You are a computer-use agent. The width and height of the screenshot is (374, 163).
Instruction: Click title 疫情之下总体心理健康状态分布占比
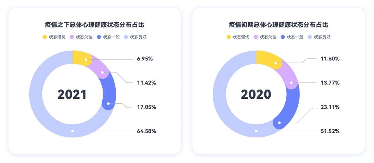(94, 25)
